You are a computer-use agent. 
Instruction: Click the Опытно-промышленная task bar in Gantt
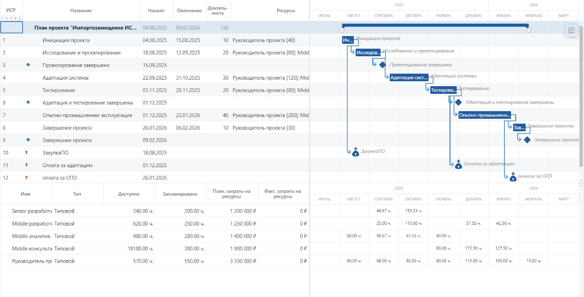tap(484, 115)
